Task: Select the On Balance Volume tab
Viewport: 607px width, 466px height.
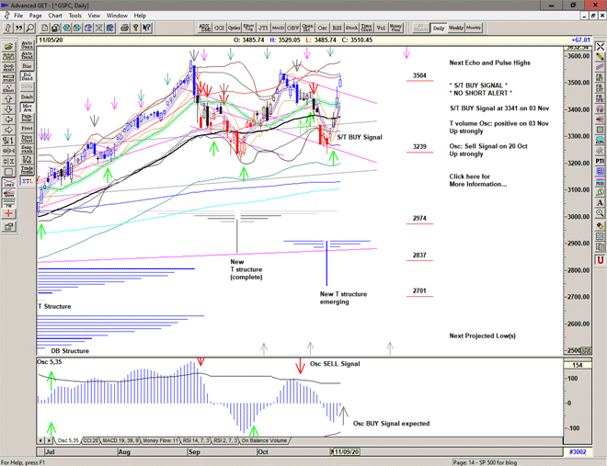Action: (267, 440)
